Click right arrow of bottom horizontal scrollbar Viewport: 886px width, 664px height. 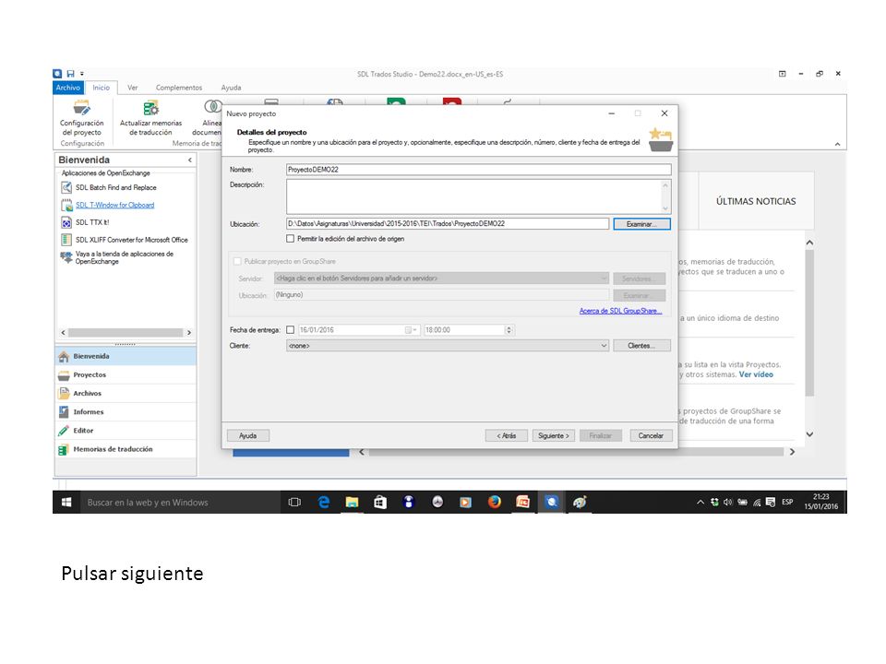tap(792, 452)
